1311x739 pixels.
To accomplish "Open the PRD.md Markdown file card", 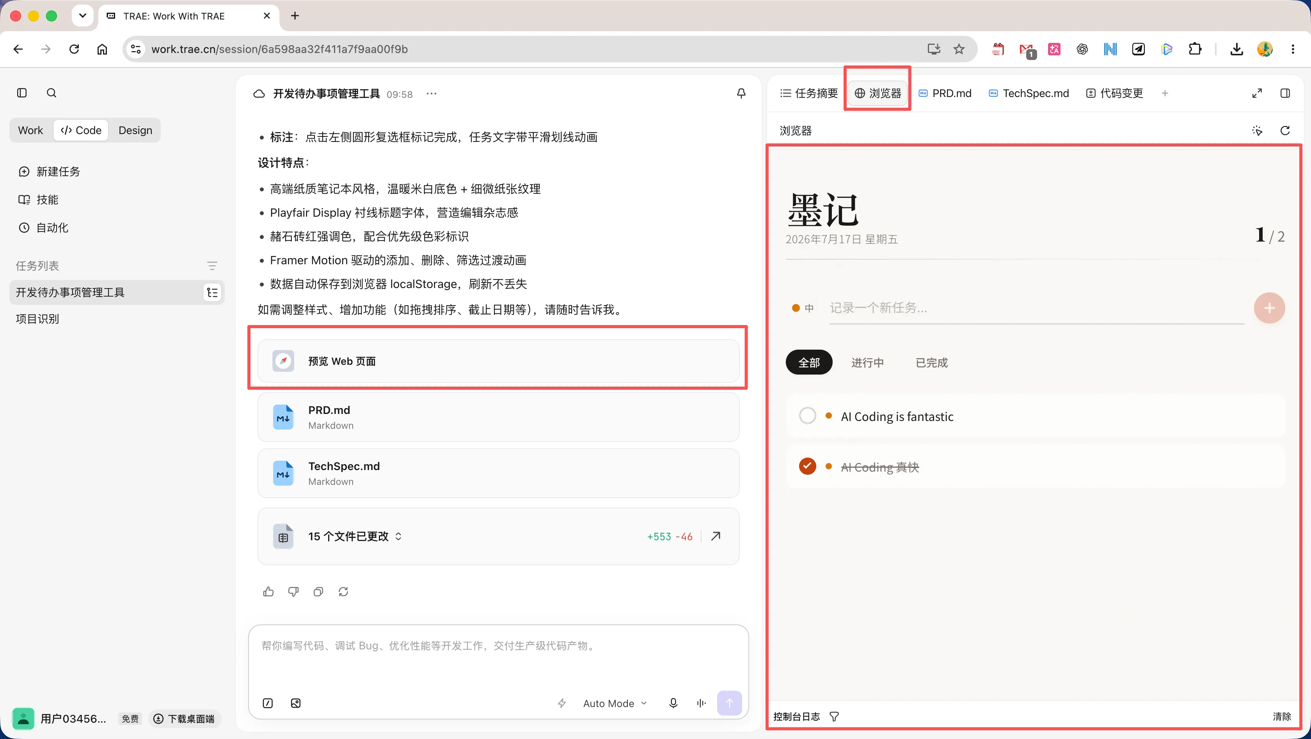I will click(x=498, y=417).
